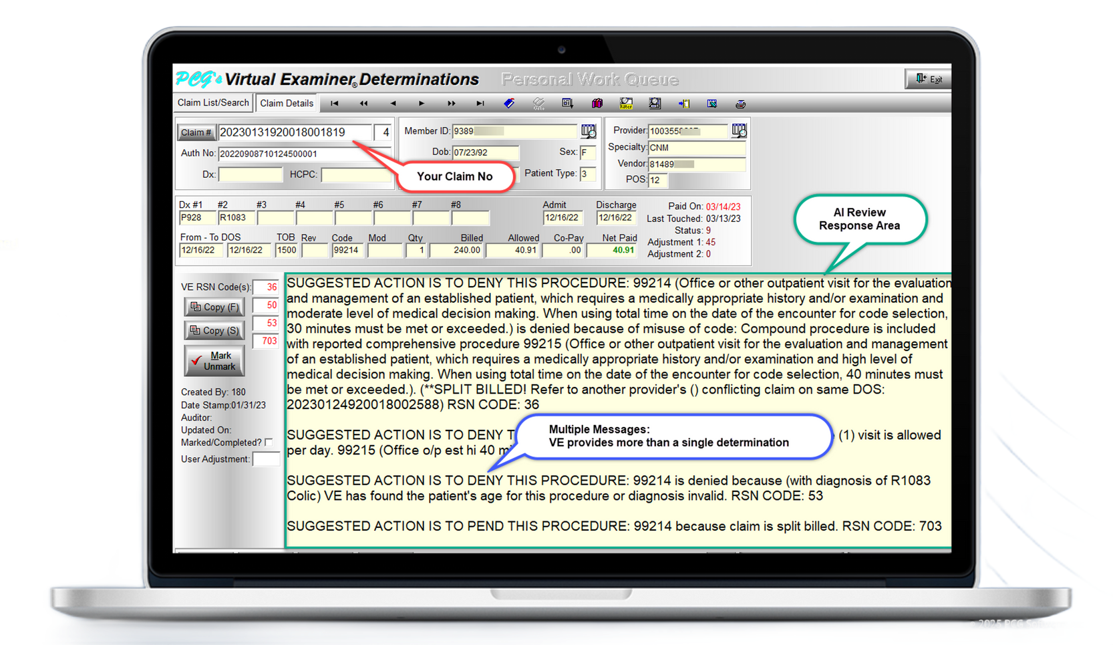The height and width of the screenshot is (645, 1113).
Task: Open the Provider lookup icon
Action: [739, 130]
